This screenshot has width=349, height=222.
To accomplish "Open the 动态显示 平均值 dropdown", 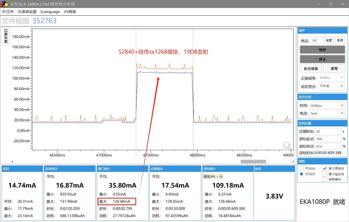I will 331,86.
